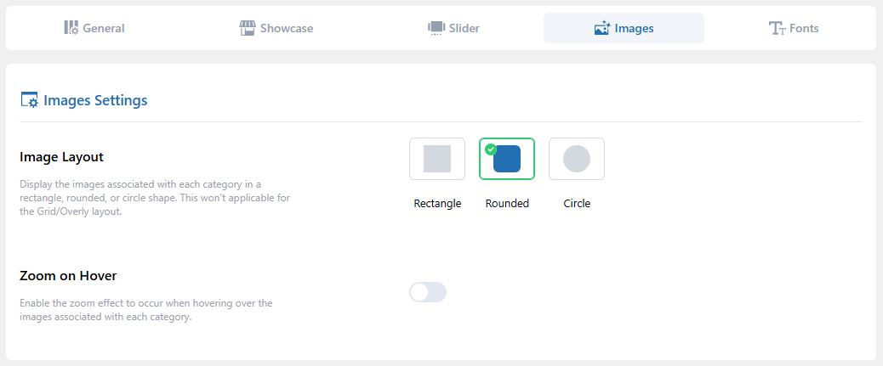
Task: Open the General tab
Action: pos(94,28)
